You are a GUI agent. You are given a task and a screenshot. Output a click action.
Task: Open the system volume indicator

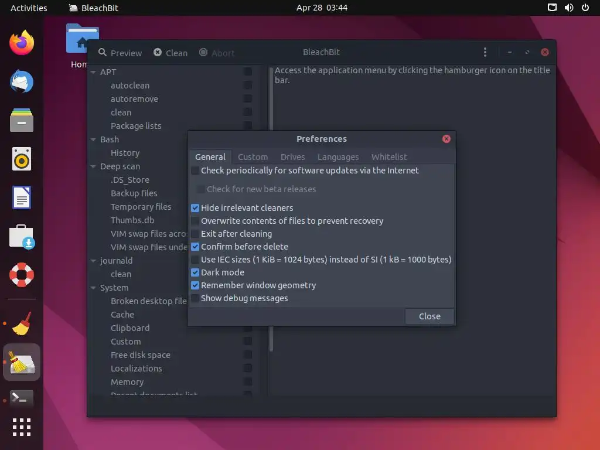coord(568,8)
